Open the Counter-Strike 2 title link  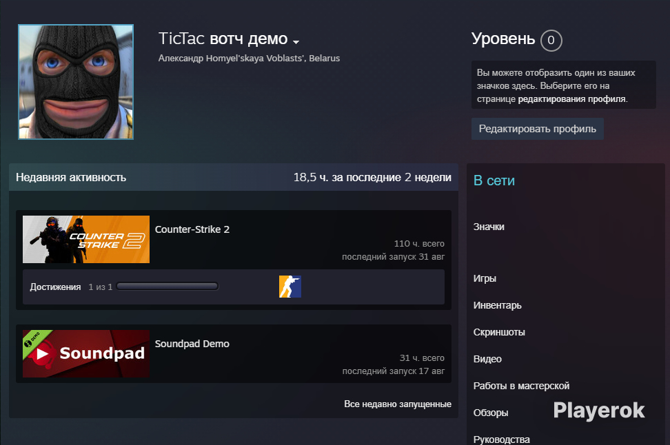pos(192,229)
